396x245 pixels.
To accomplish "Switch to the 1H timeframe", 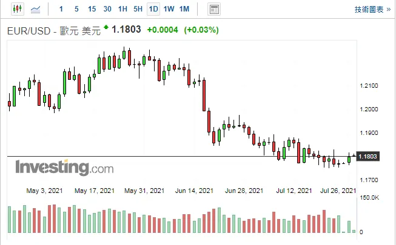I will click(122, 9).
